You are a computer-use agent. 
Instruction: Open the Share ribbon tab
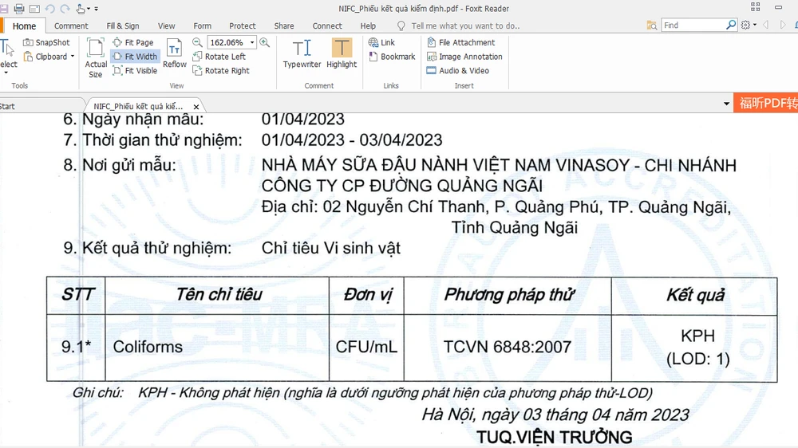[284, 26]
